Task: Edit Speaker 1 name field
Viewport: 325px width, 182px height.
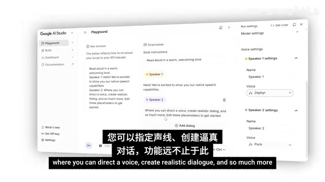Action: (x=270, y=76)
